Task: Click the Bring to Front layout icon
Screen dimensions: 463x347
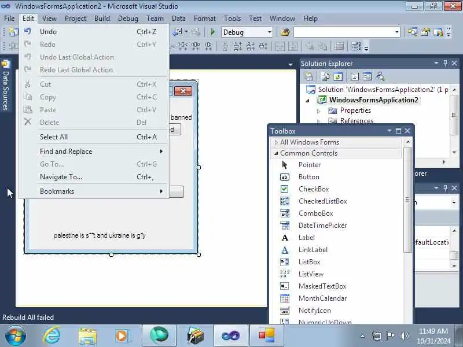Action: tap(310, 46)
